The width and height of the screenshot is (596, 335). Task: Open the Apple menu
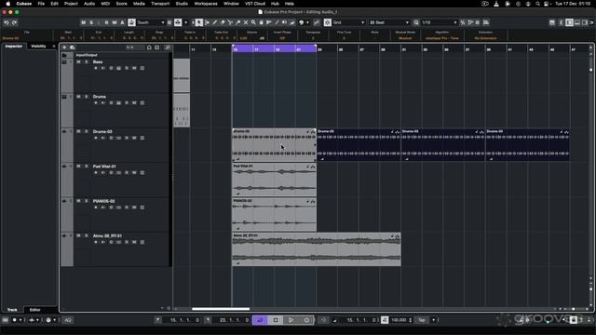pos(8,4)
